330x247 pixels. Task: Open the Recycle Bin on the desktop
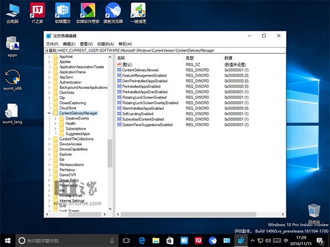click(313, 211)
